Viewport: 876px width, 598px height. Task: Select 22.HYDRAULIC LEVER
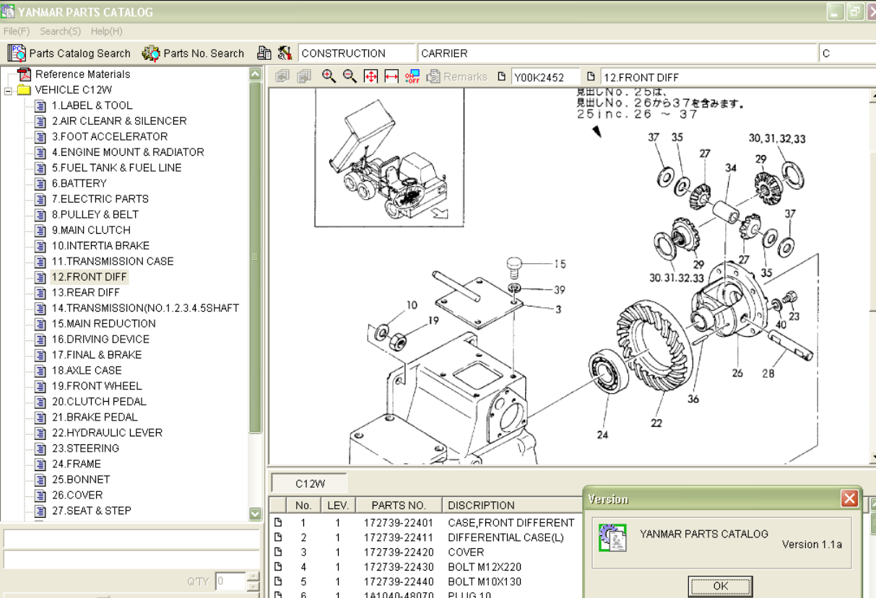[x=107, y=433]
